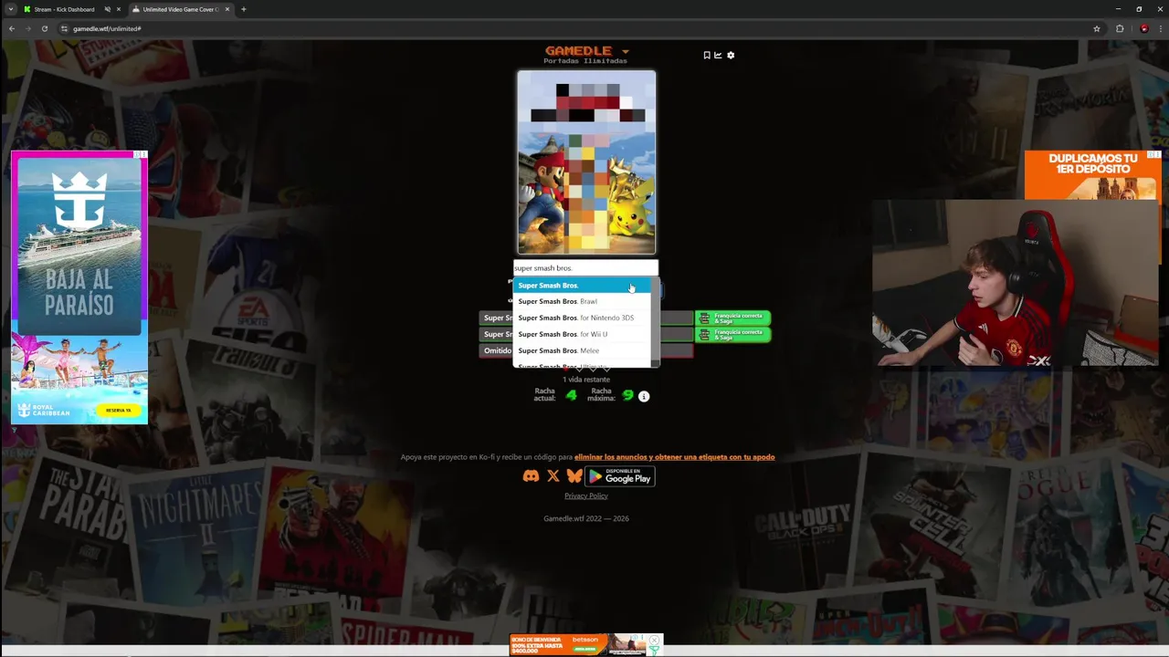This screenshot has height=657, width=1169.
Task: Click the 'Racha actual' streak value
Action: [x=572, y=395]
